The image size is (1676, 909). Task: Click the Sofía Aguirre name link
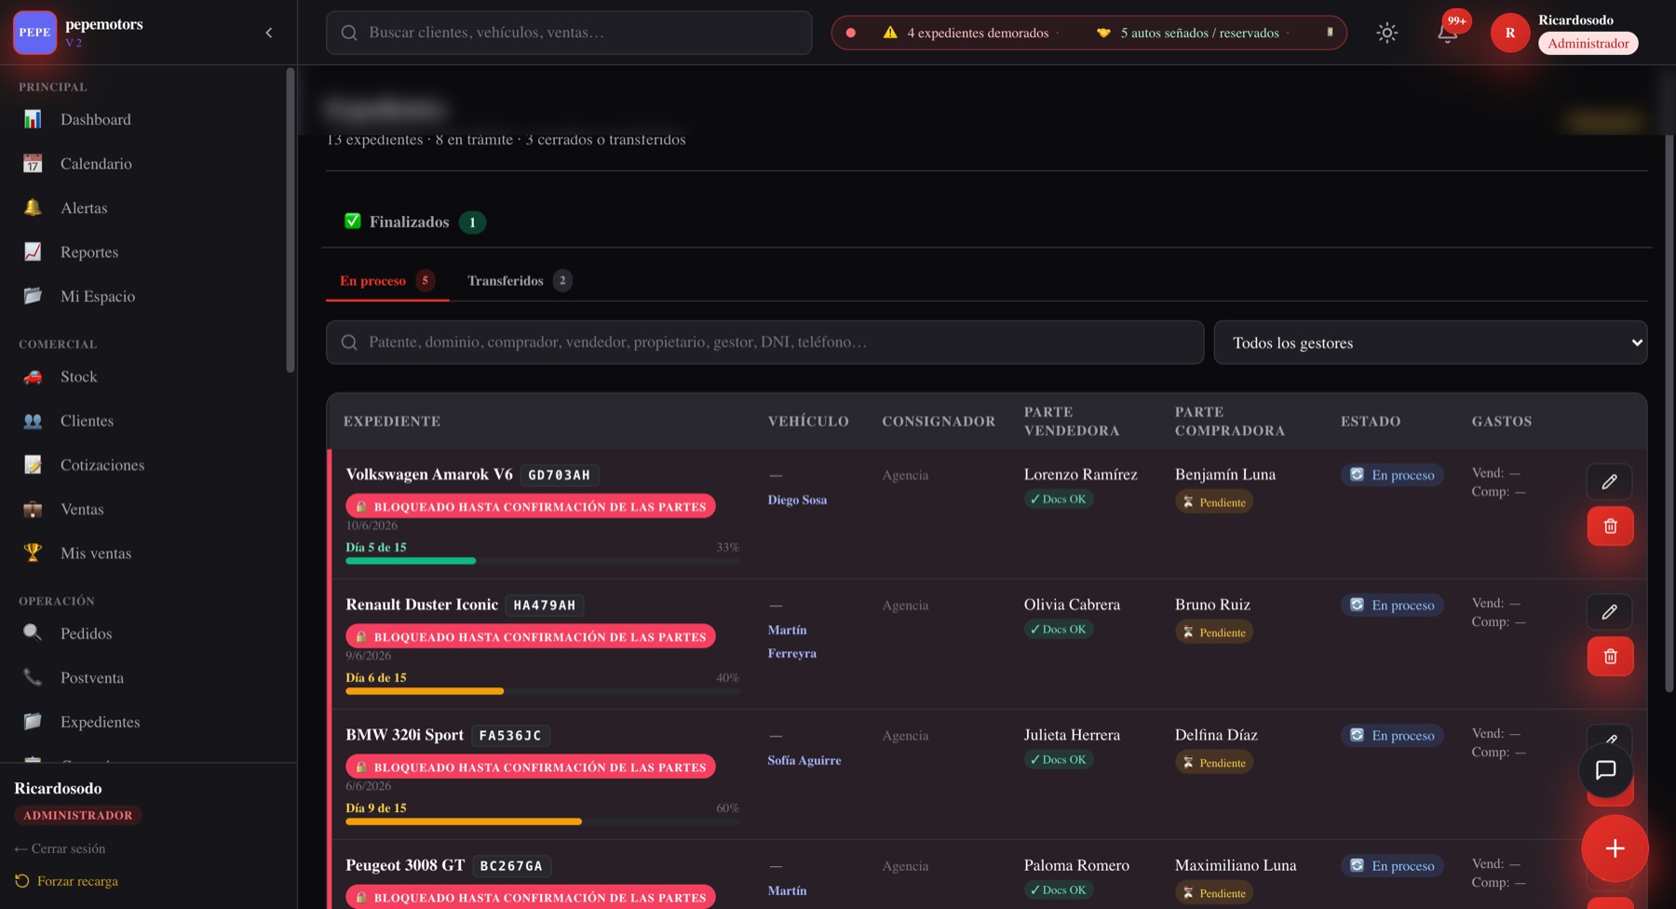(x=804, y=761)
